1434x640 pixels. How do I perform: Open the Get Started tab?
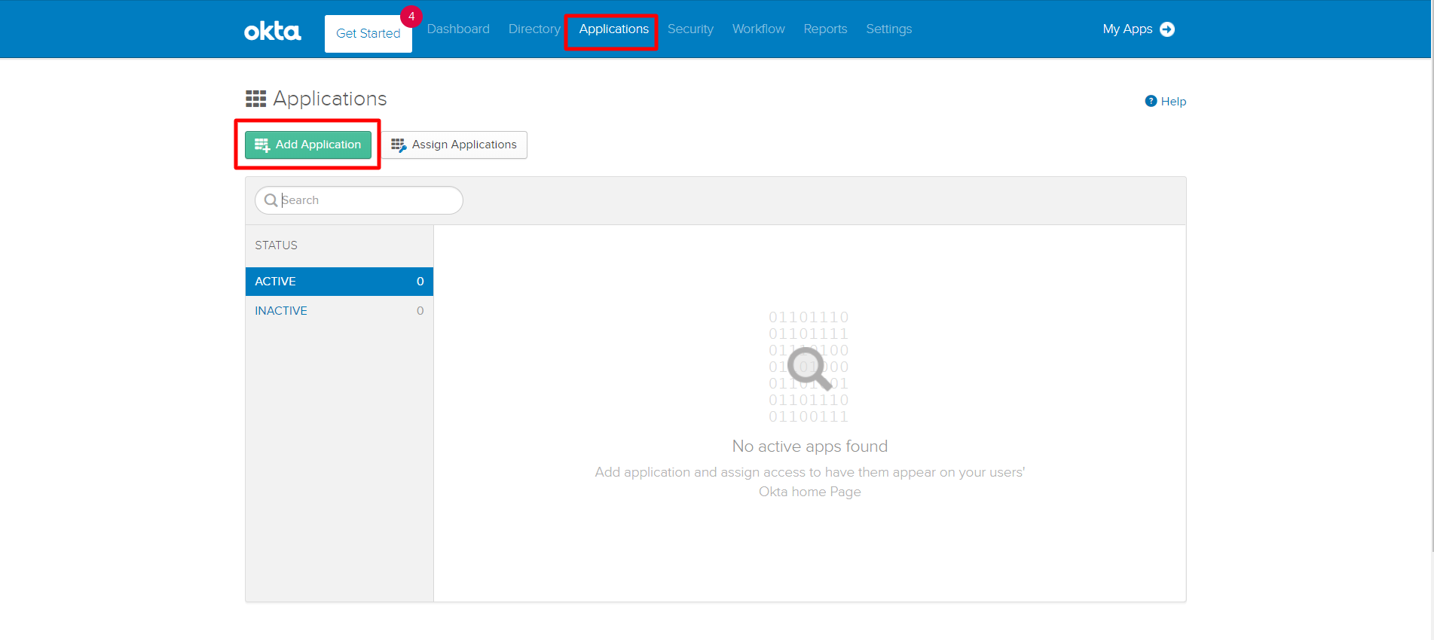coord(368,33)
